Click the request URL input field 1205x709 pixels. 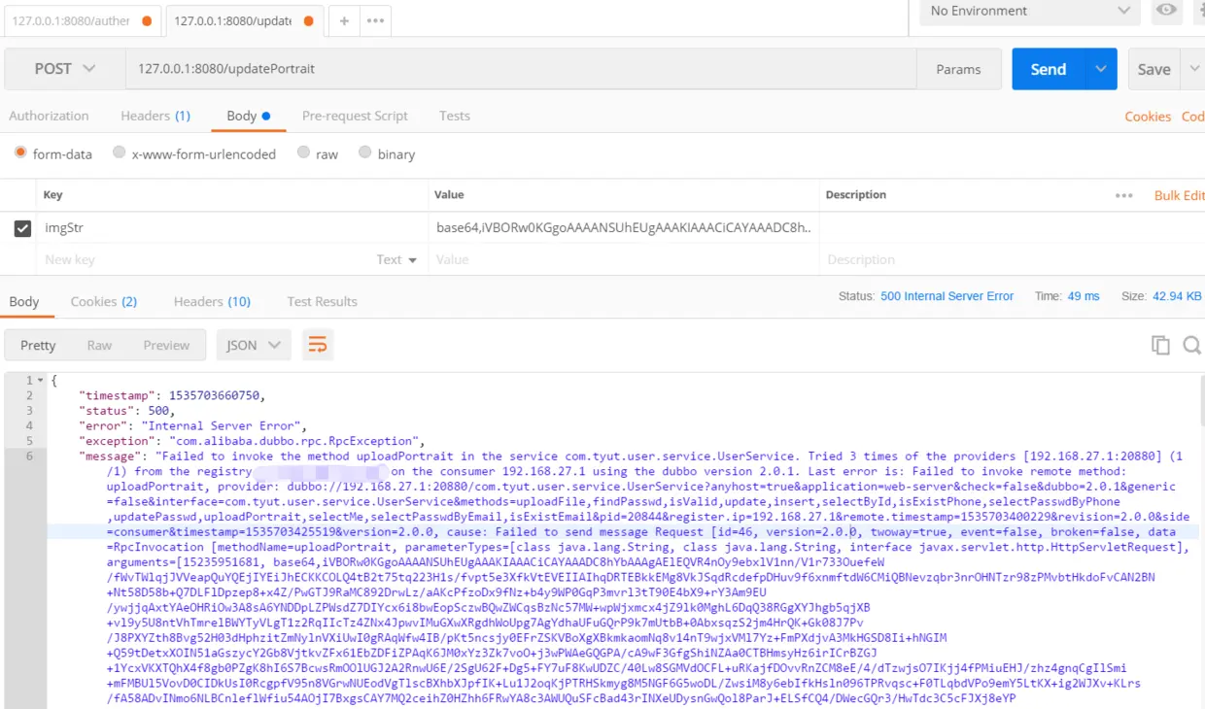pyautogui.click(x=520, y=69)
